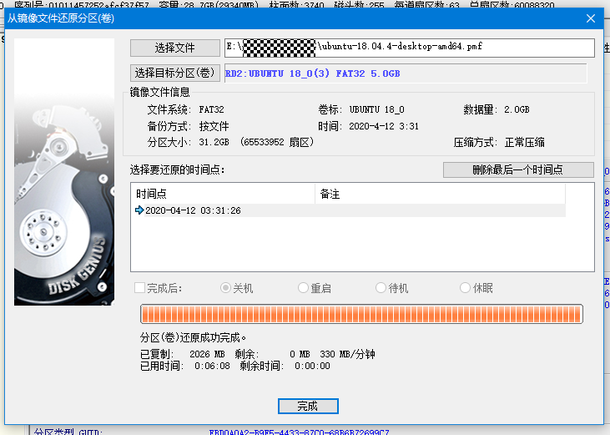Click the 时间点 column header

coord(223,194)
